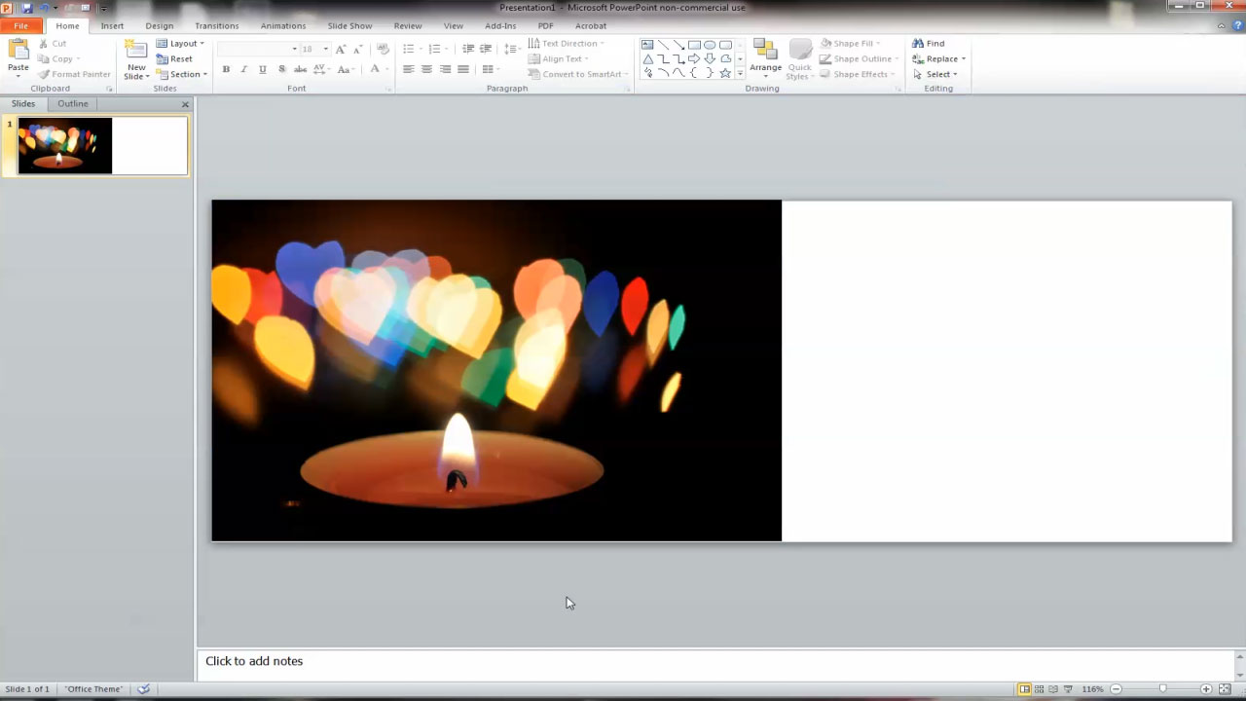Fit slide to current window
Screen dimensions: 1246x701
click(1225, 689)
